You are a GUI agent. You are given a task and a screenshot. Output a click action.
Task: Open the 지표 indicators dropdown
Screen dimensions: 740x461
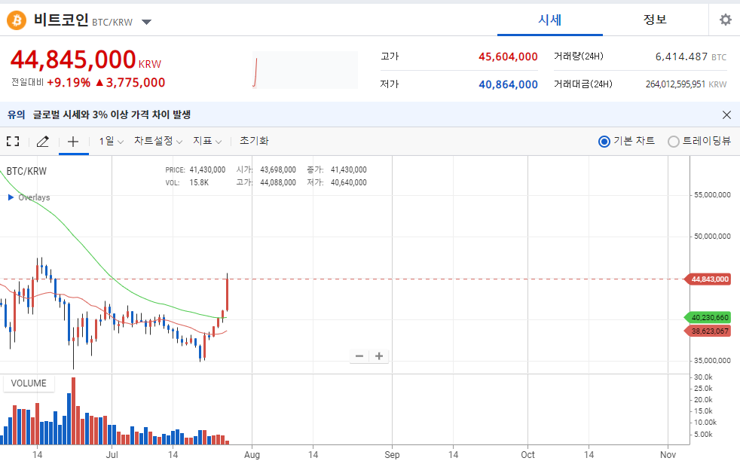207,141
